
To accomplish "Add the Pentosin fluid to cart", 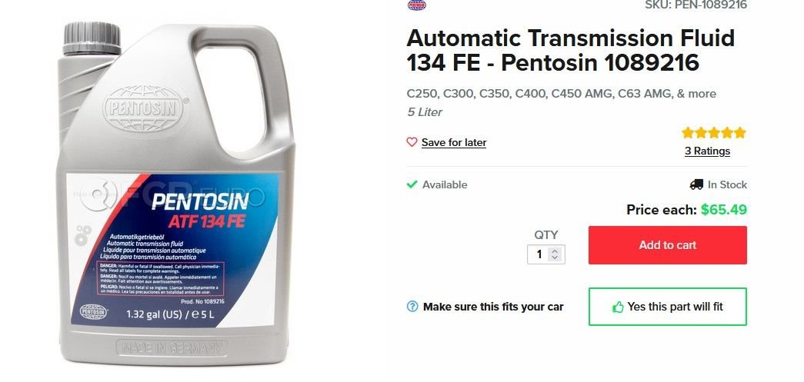I will pos(668,245).
